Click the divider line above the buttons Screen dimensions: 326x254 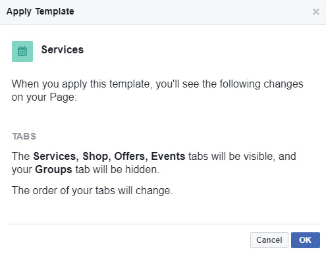163,224
